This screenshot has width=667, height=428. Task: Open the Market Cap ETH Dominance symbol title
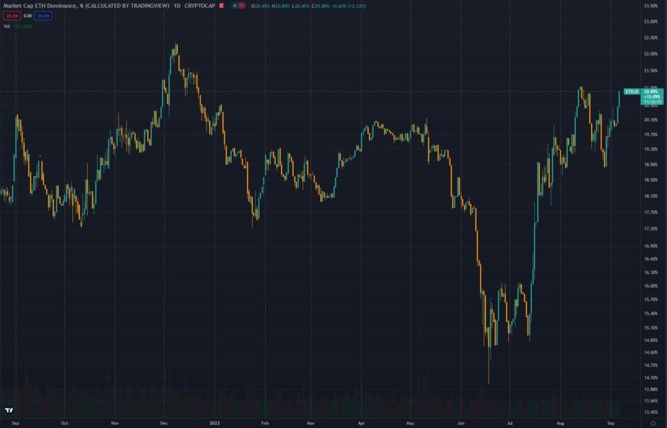tap(87, 6)
